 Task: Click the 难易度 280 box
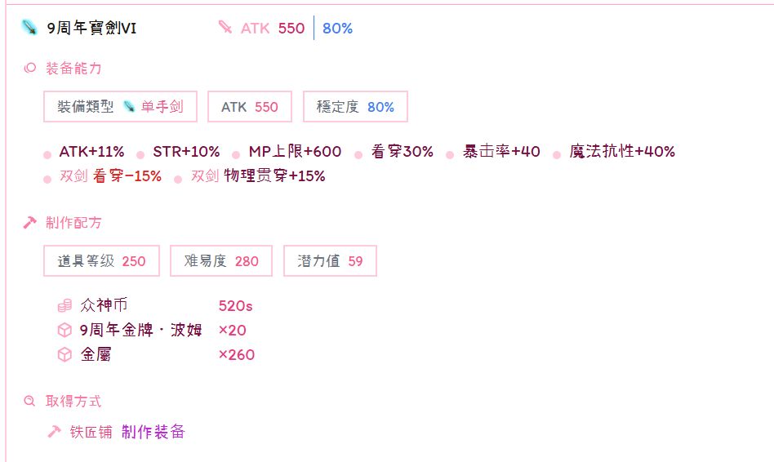[221, 261]
